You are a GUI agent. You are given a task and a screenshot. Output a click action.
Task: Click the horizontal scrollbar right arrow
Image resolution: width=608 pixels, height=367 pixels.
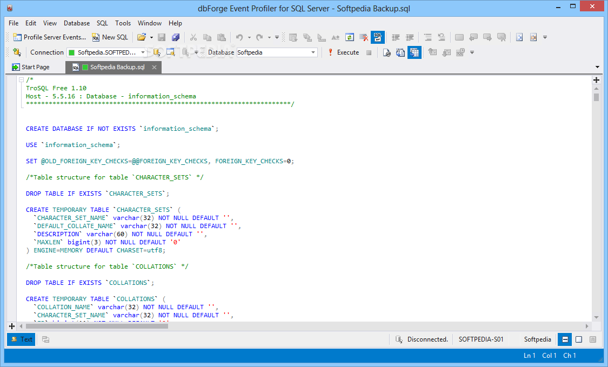pyautogui.click(x=587, y=326)
